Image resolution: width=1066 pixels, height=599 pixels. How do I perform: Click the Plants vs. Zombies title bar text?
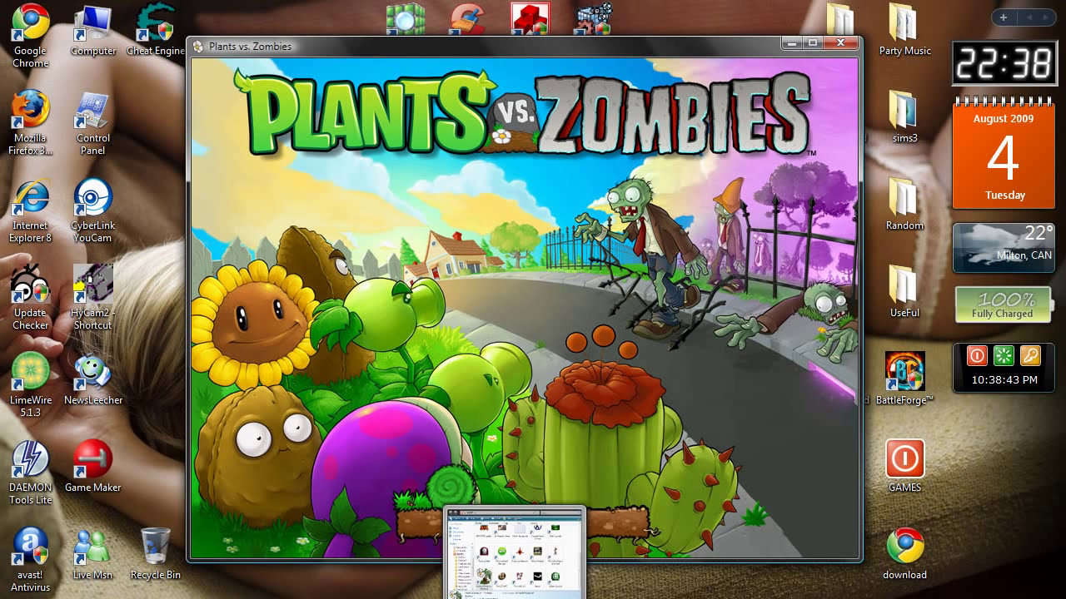pos(250,47)
